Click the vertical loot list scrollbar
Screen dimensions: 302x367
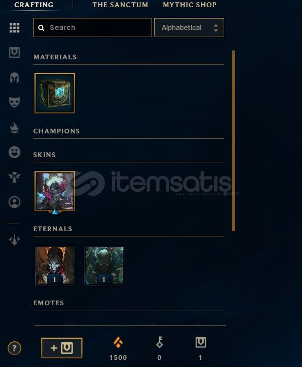[x=233, y=141]
